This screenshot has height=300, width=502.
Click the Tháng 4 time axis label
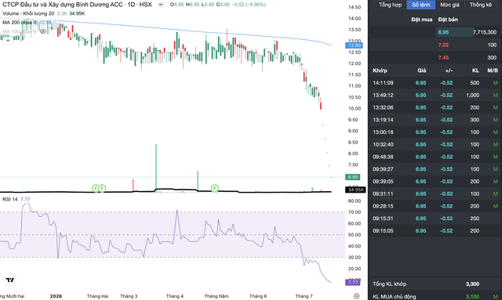point(175,296)
